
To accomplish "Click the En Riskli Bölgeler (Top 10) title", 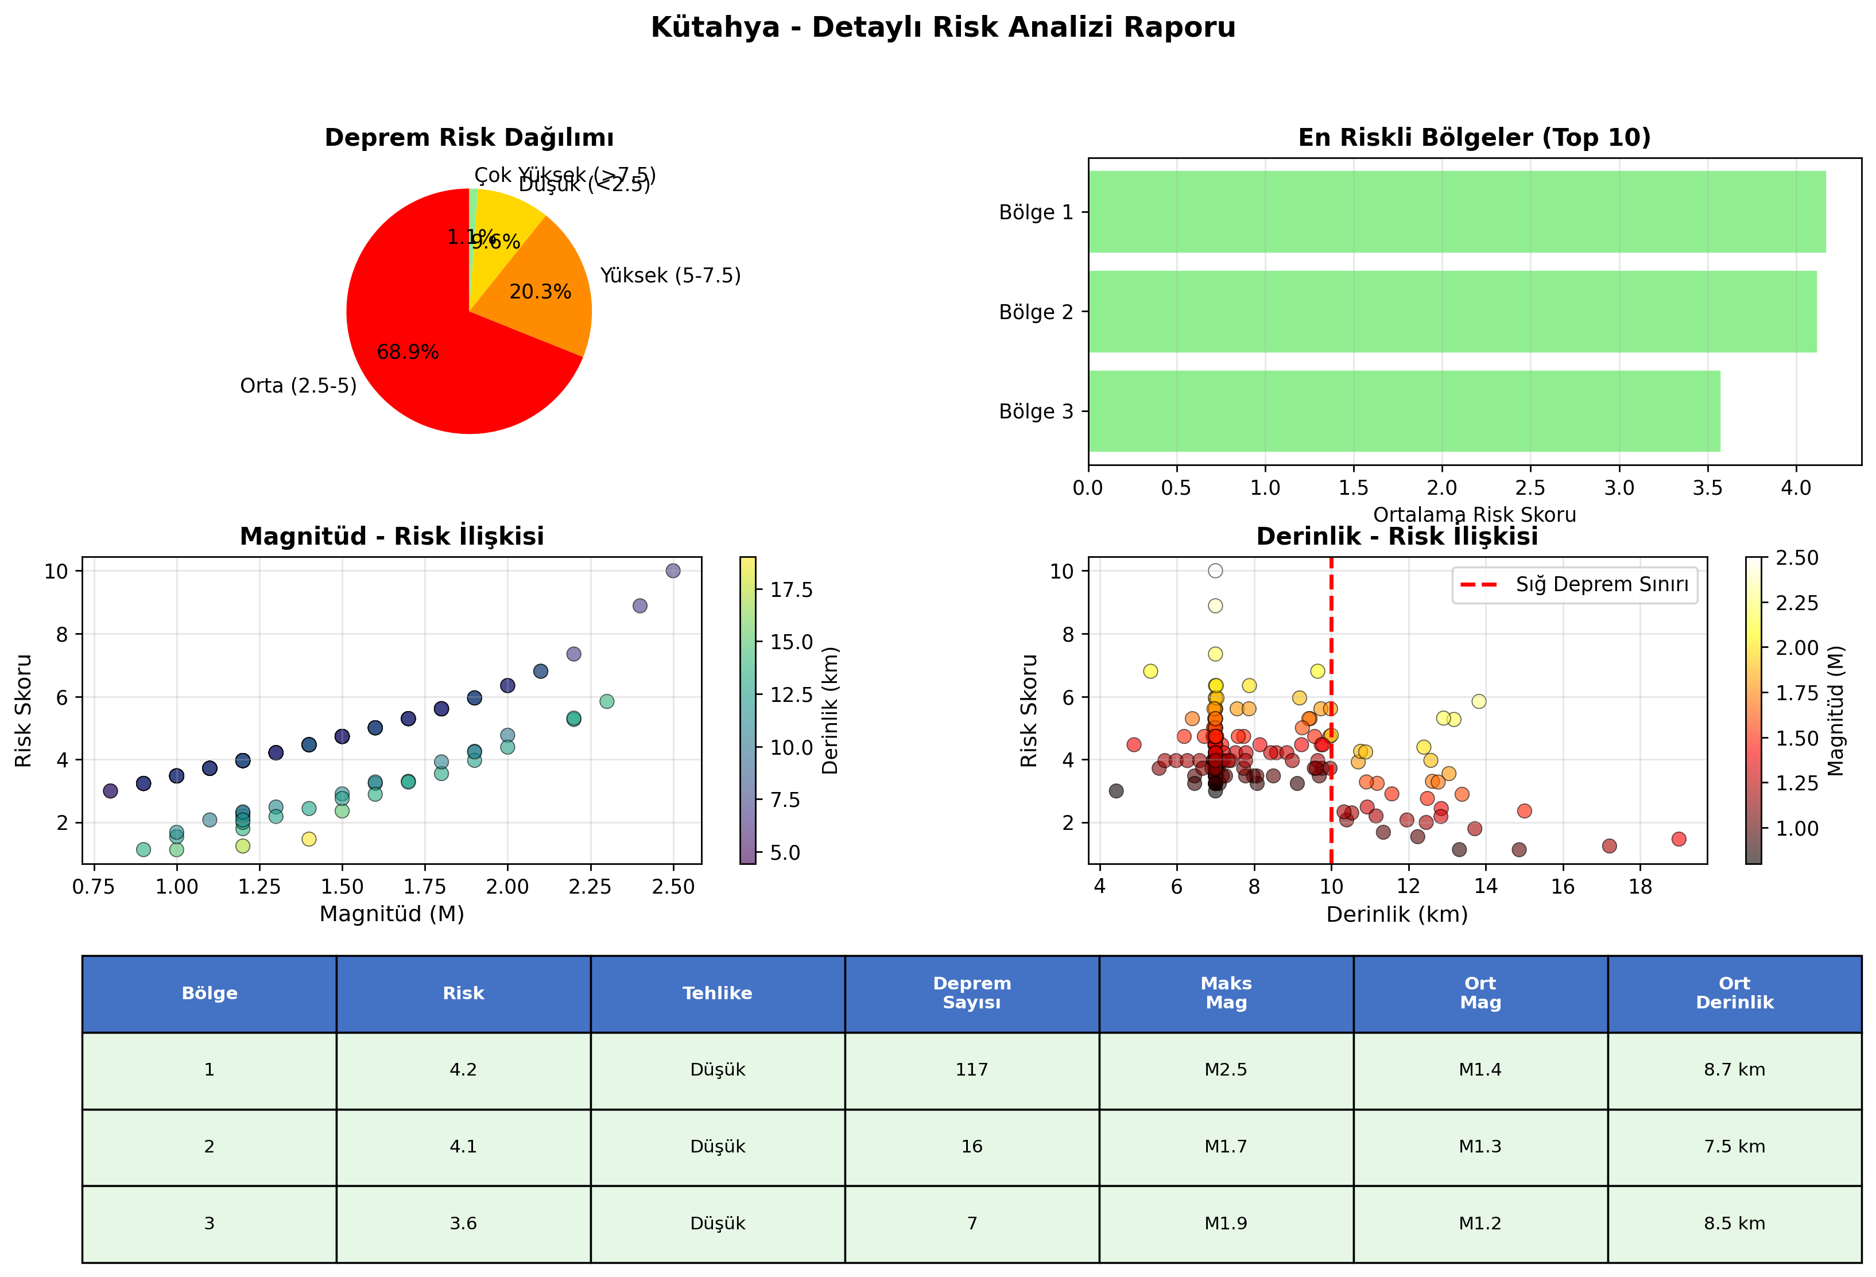I will point(1475,137).
